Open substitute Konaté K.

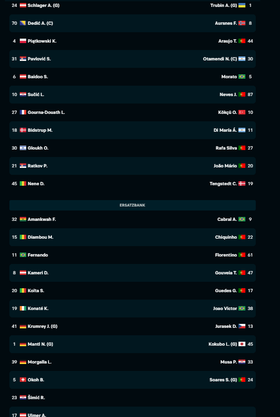coord(38,308)
